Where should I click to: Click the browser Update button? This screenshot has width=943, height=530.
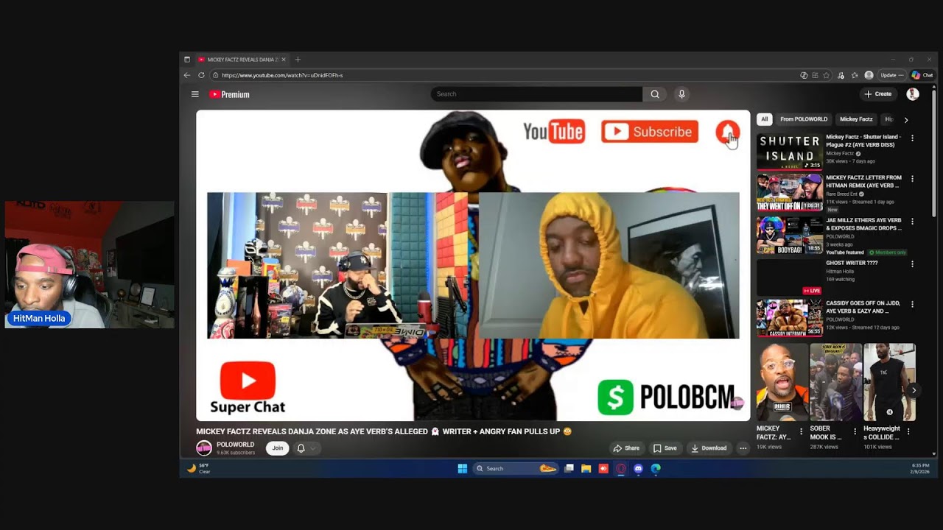(891, 75)
